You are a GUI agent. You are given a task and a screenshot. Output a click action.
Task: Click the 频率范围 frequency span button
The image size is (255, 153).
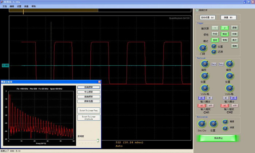point(89,101)
